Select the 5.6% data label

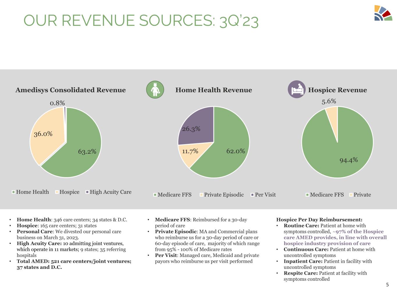click(329, 101)
